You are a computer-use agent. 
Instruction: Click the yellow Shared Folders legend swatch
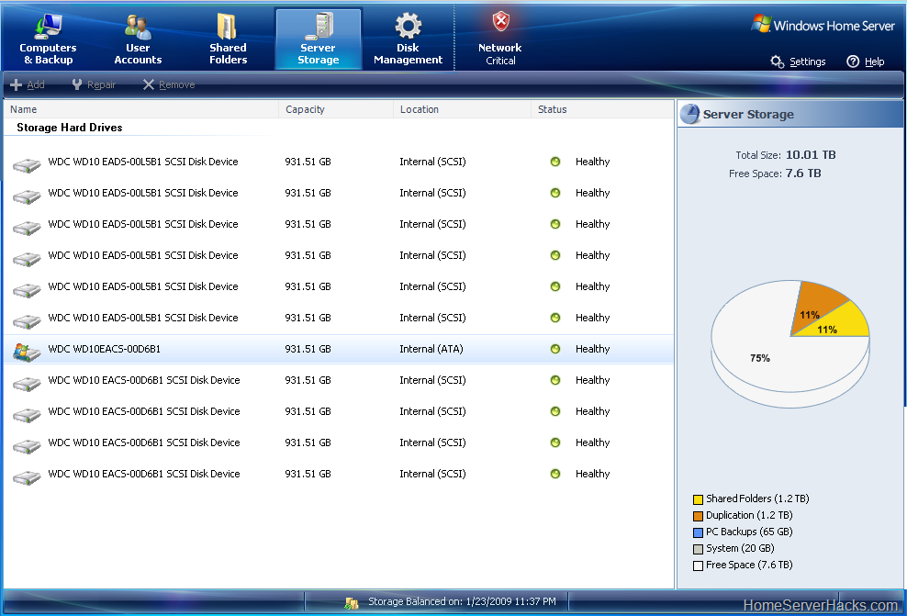tap(699, 499)
